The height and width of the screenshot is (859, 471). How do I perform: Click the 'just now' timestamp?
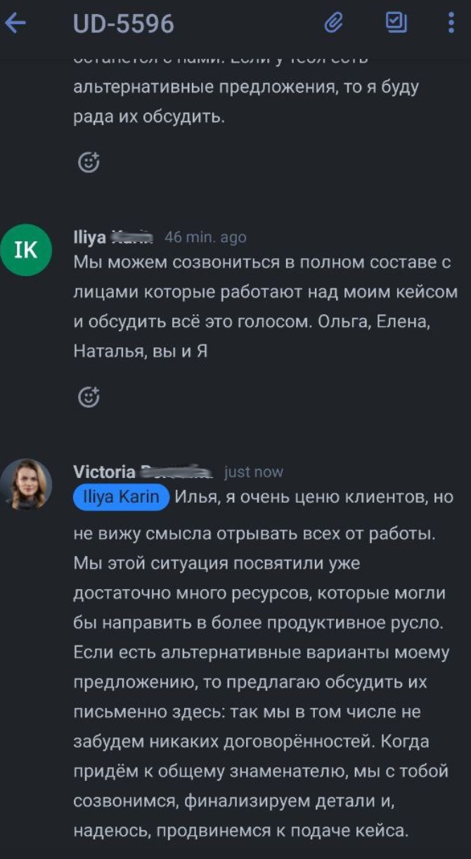click(253, 472)
